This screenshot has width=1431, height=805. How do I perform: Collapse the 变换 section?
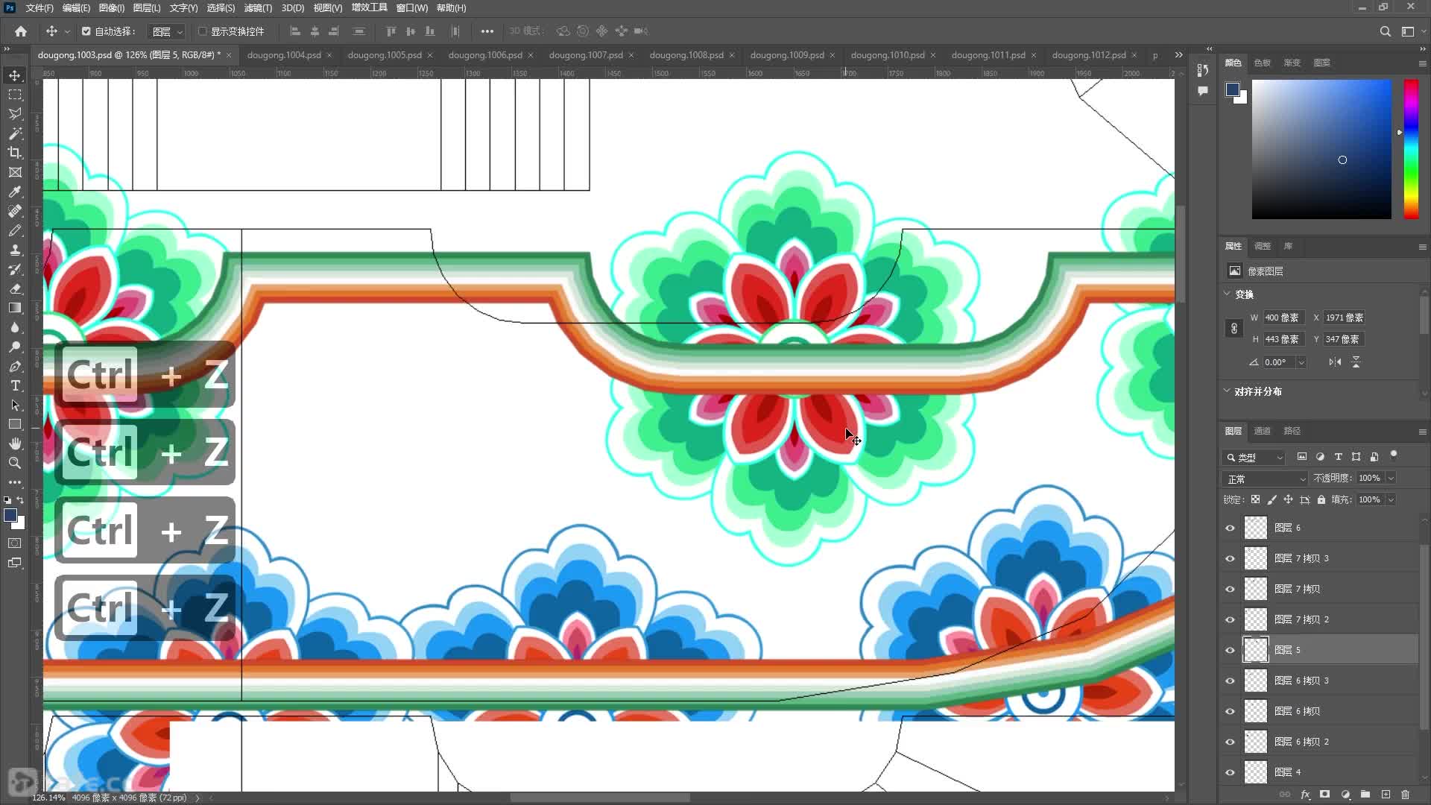(x=1227, y=294)
